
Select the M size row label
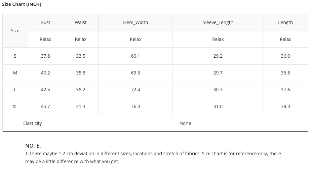(15, 73)
